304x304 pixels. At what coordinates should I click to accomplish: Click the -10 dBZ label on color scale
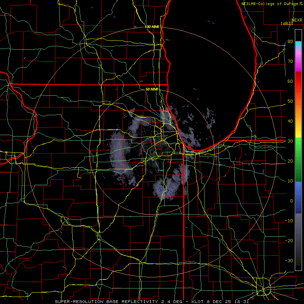(x=289, y=221)
